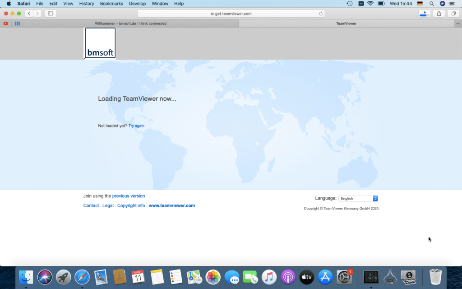The height and width of the screenshot is (289, 462).
Task: Go back using the Safari back arrow
Action: 29,13
